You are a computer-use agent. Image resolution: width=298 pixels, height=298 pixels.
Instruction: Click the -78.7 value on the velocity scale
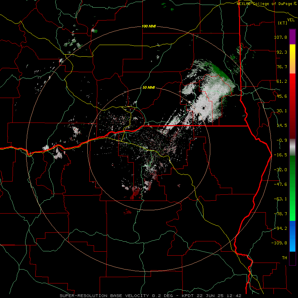click(x=280, y=214)
